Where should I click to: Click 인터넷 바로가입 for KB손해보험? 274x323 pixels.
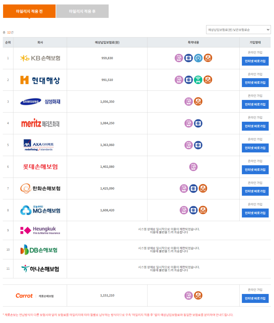(x=255, y=61)
